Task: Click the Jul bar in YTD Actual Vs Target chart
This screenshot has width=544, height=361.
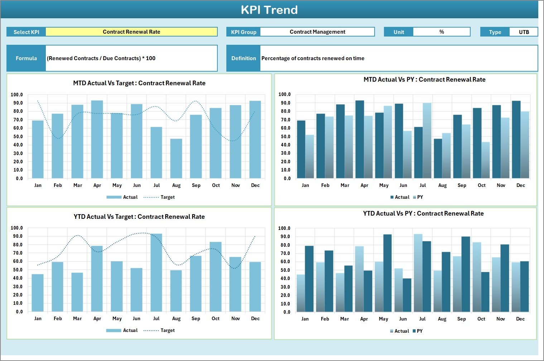Action: point(157,272)
